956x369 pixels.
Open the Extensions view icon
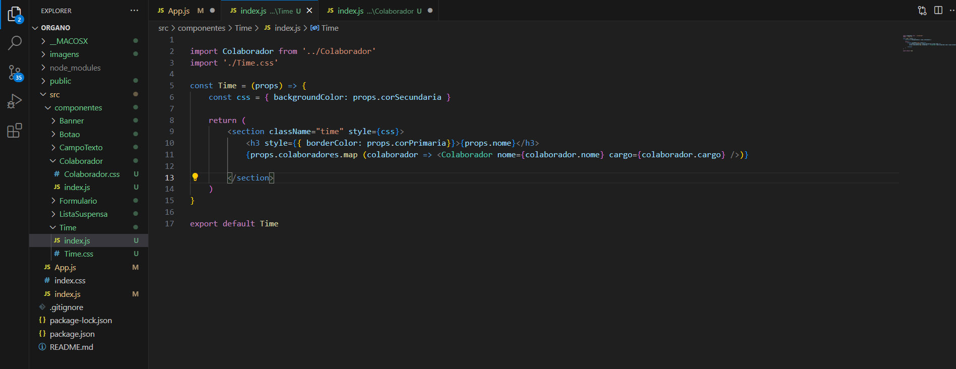pos(15,131)
